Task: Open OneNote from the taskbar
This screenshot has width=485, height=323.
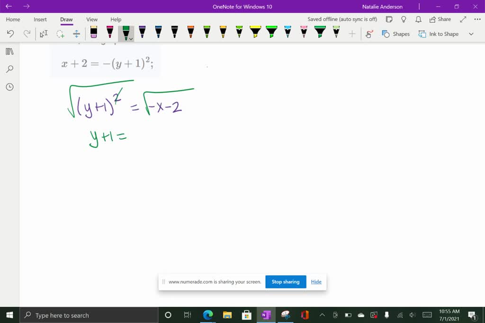Action: (x=266, y=314)
